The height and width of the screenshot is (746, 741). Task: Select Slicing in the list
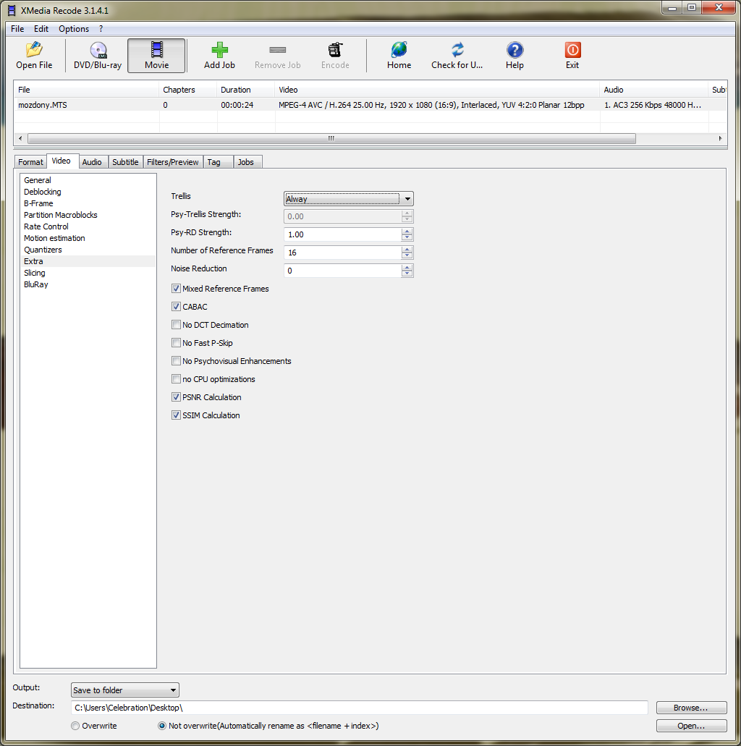click(x=35, y=273)
